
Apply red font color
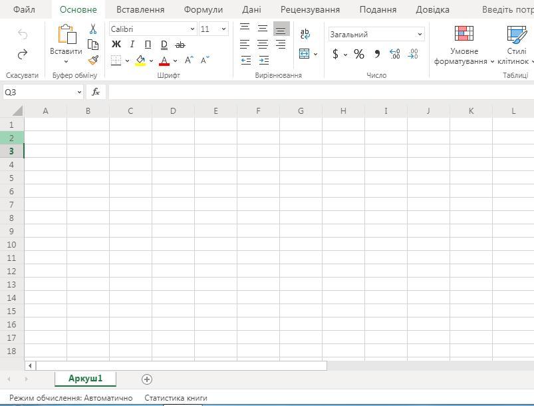tap(164, 61)
